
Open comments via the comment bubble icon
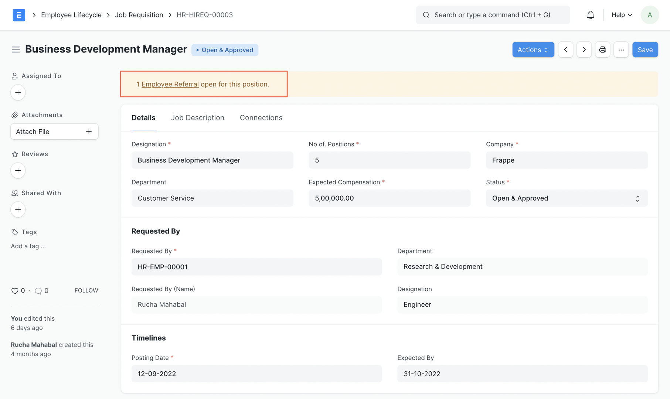(x=38, y=291)
